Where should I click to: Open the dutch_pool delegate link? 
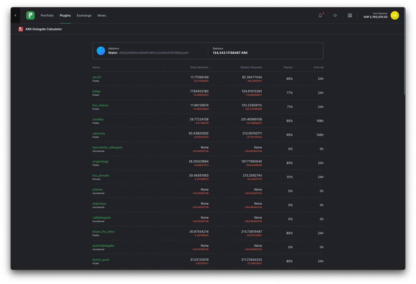101,260
